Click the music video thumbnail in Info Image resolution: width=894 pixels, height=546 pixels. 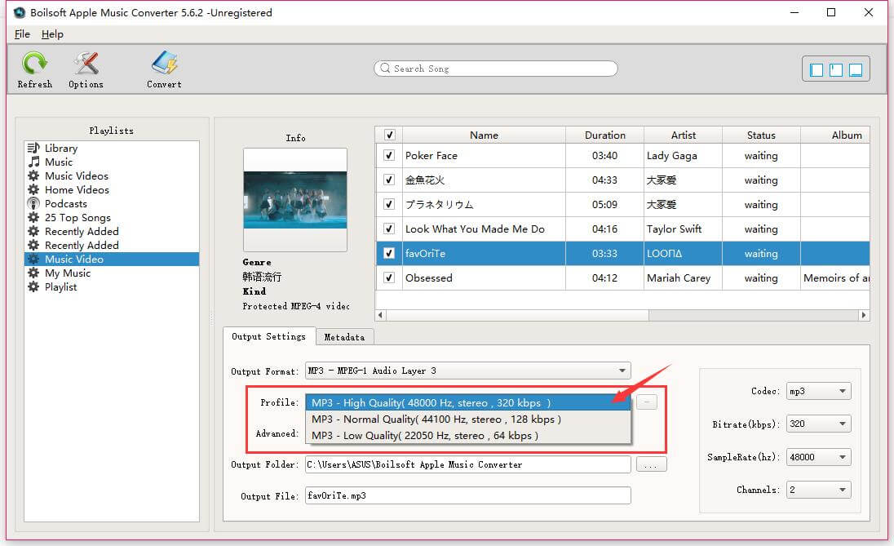click(294, 200)
